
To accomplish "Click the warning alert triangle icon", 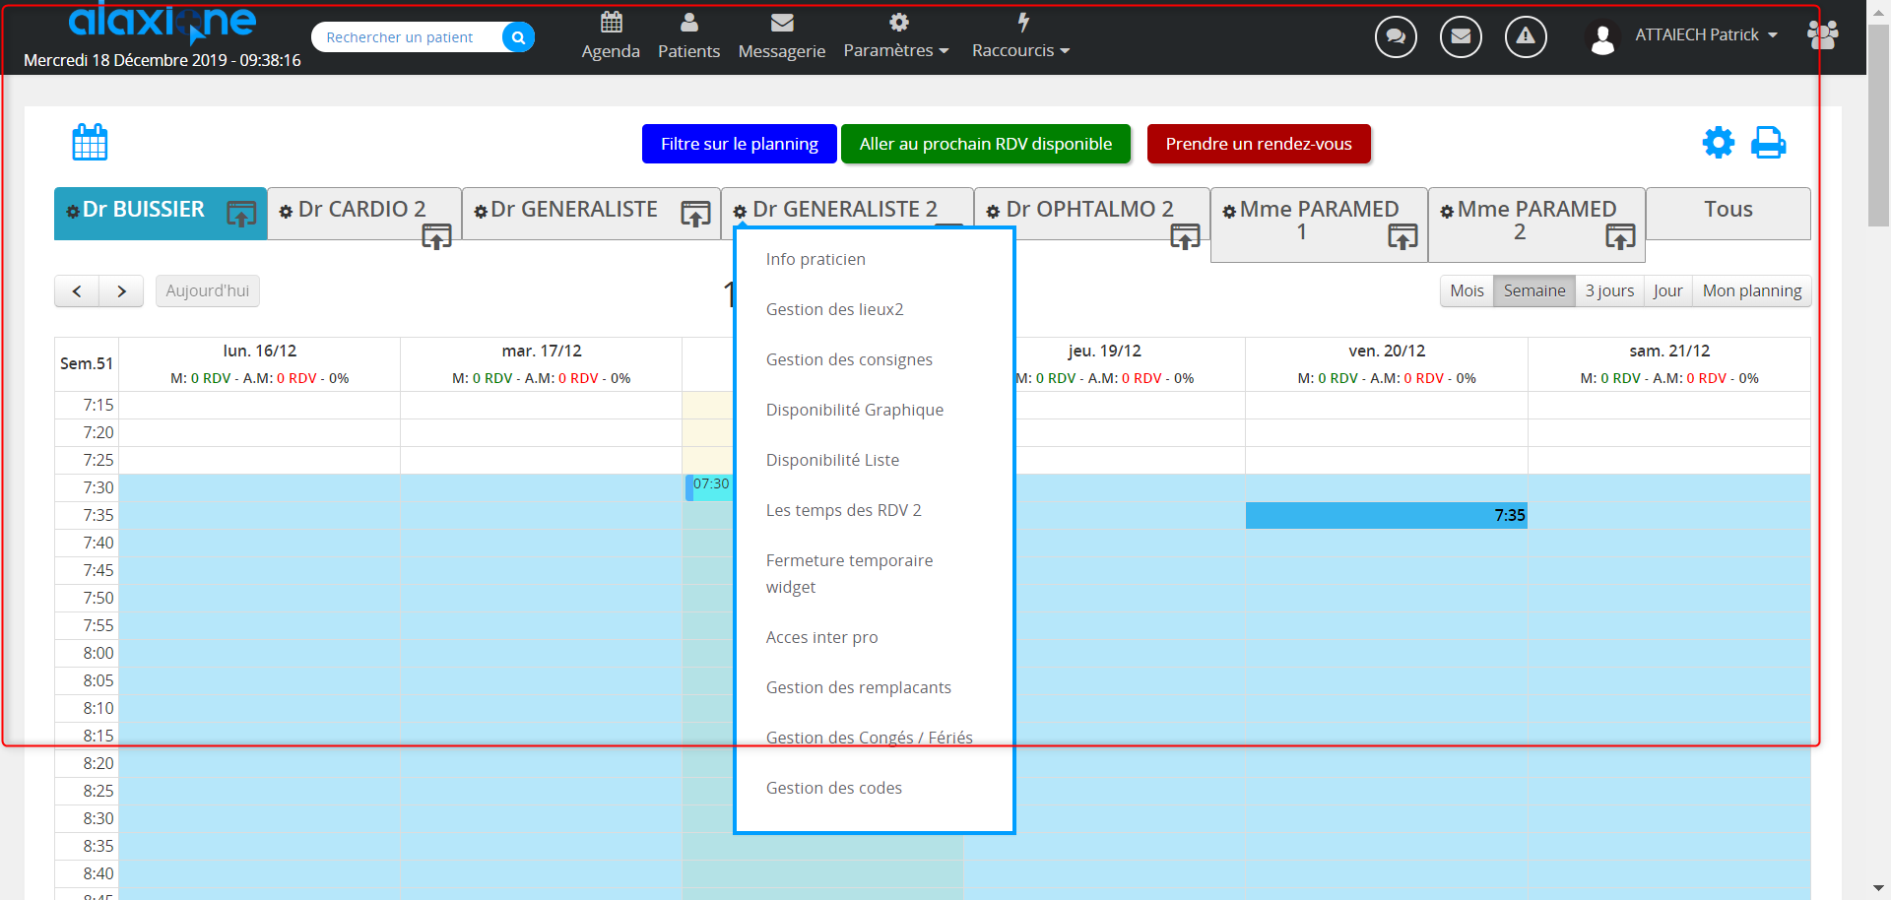I will pyautogui.click(x=1526, y=37).
